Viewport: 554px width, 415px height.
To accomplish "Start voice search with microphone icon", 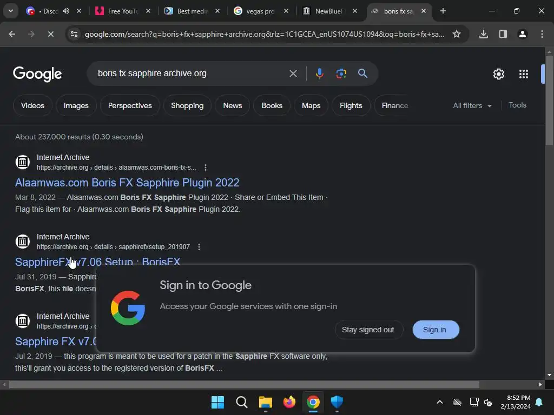I will (x=319, y=73).
